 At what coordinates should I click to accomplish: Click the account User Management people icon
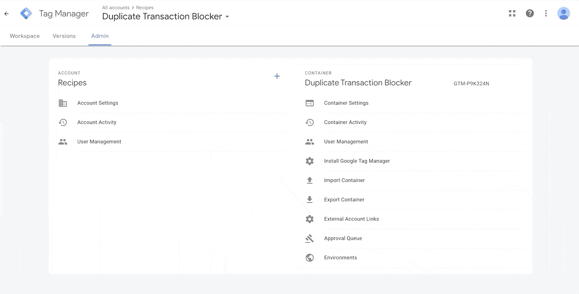63,142
